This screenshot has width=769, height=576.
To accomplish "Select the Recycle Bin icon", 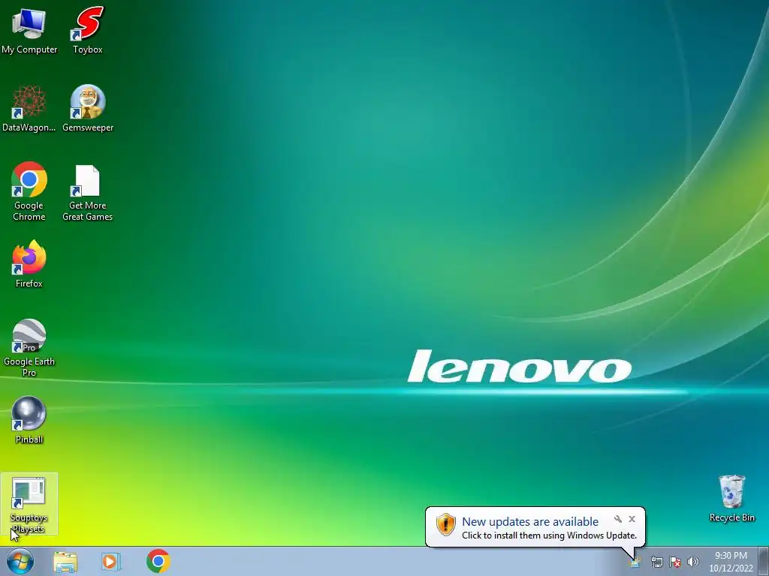I will (x=731, y=498).
